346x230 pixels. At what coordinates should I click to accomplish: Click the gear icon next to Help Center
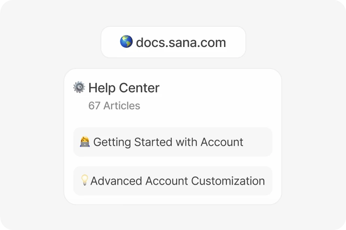click(x=79, y=87)
